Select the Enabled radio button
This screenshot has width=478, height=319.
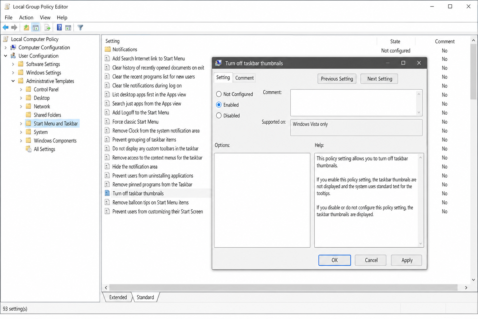219,105
